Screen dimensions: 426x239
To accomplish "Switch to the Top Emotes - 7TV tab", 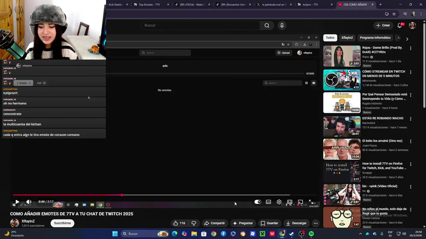I will click(x=152, y=5).
